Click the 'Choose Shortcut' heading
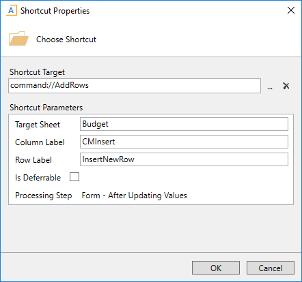Screen dimensions: 302x282 click(66, 40)
